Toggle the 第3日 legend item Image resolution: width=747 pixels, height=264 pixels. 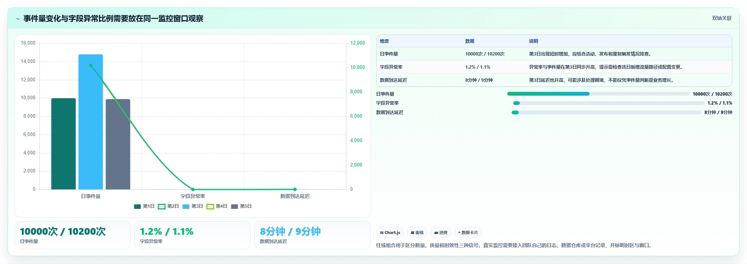pyautogui.click(x=193, y=206)
